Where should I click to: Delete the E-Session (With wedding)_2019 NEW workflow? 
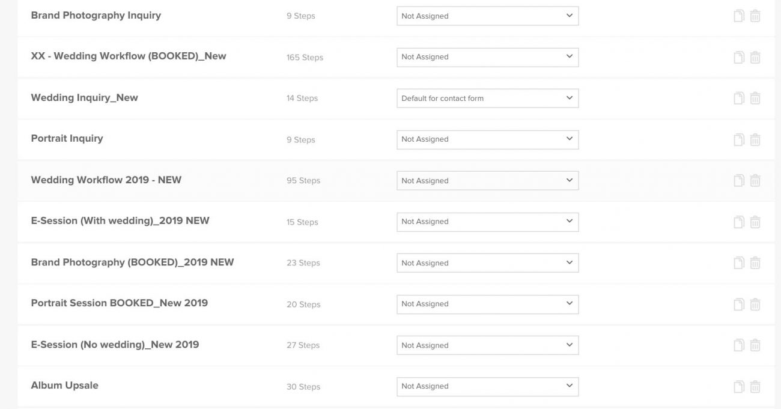[755, 222]
